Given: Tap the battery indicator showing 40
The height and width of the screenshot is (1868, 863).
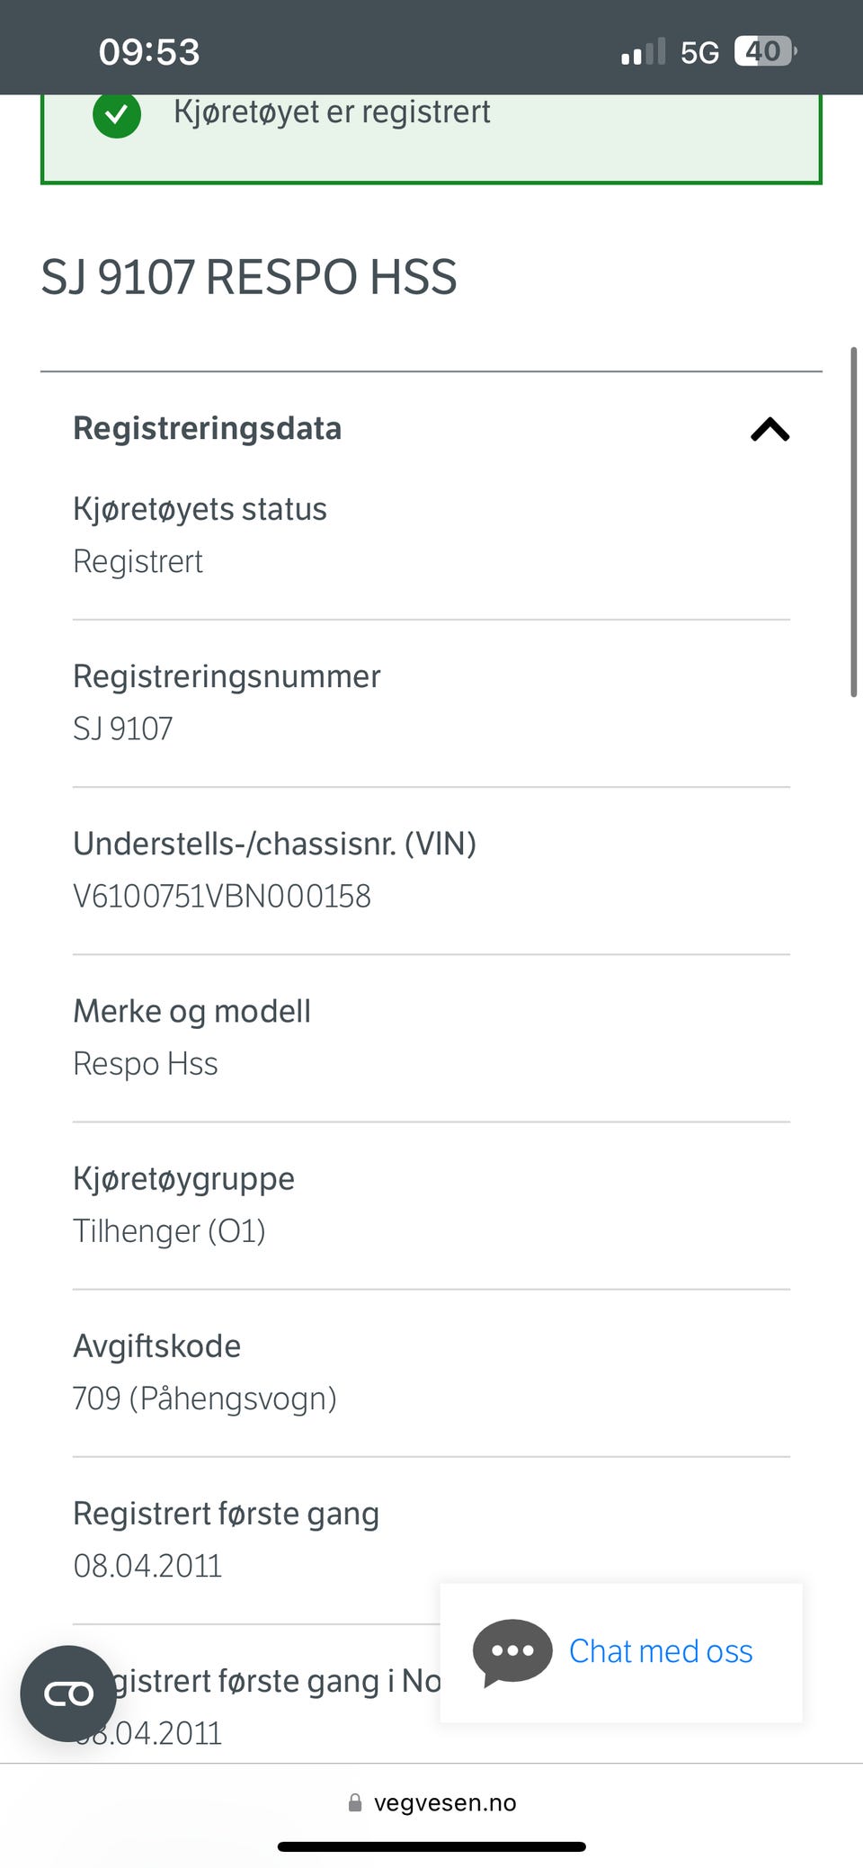Looking at the screenshot, I should tap(764, 51).
